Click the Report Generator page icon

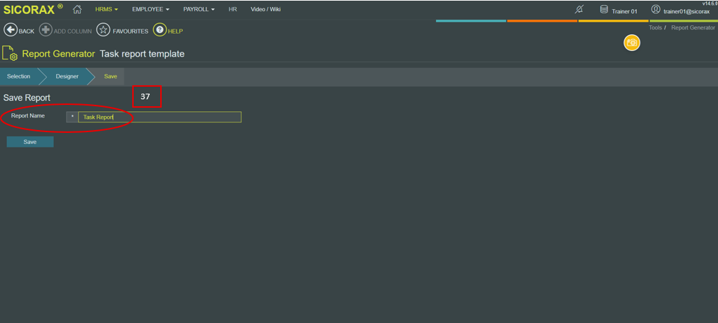coord(10,53)
